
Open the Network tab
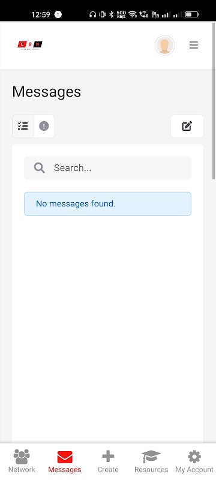[x=22, y=461]
